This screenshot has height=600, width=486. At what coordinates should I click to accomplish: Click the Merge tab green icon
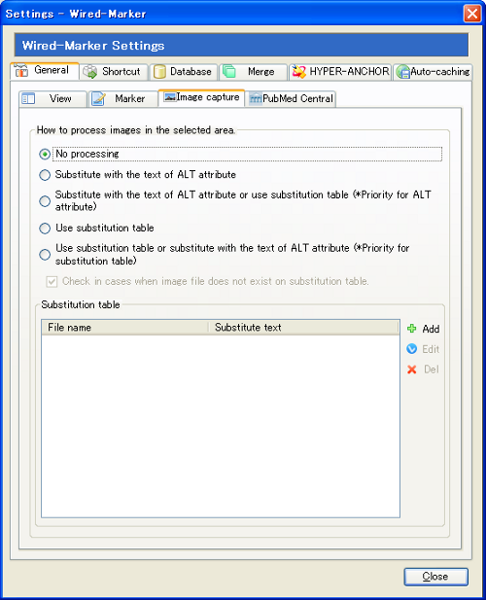pyautogui.click(x=229, y=71)
